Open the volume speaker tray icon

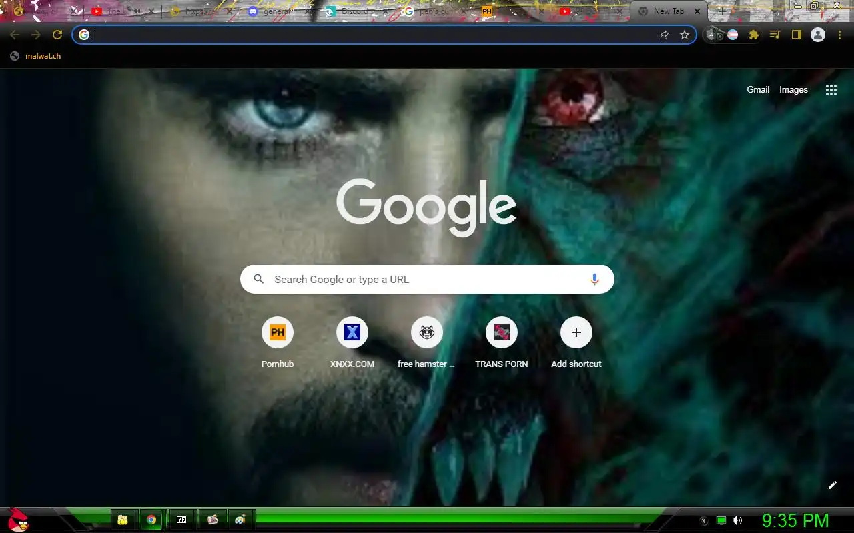point(737,520)
